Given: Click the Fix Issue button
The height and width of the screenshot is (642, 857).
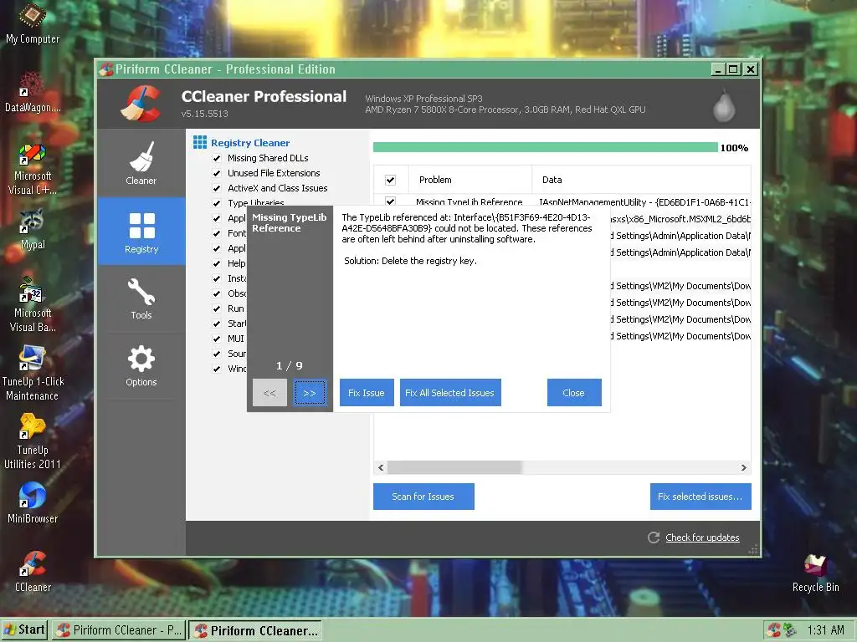Looking at the screenshot, I should tap(367, 393).
